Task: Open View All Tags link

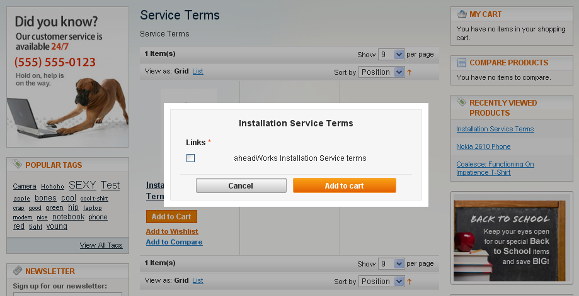Action: pos(101,245)
